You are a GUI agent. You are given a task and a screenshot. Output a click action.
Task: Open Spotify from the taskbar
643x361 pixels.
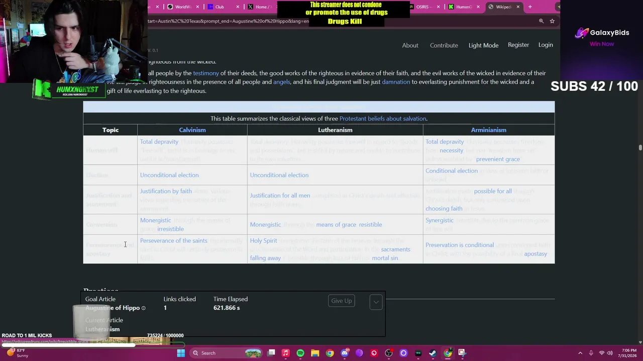tap(300, 353)
